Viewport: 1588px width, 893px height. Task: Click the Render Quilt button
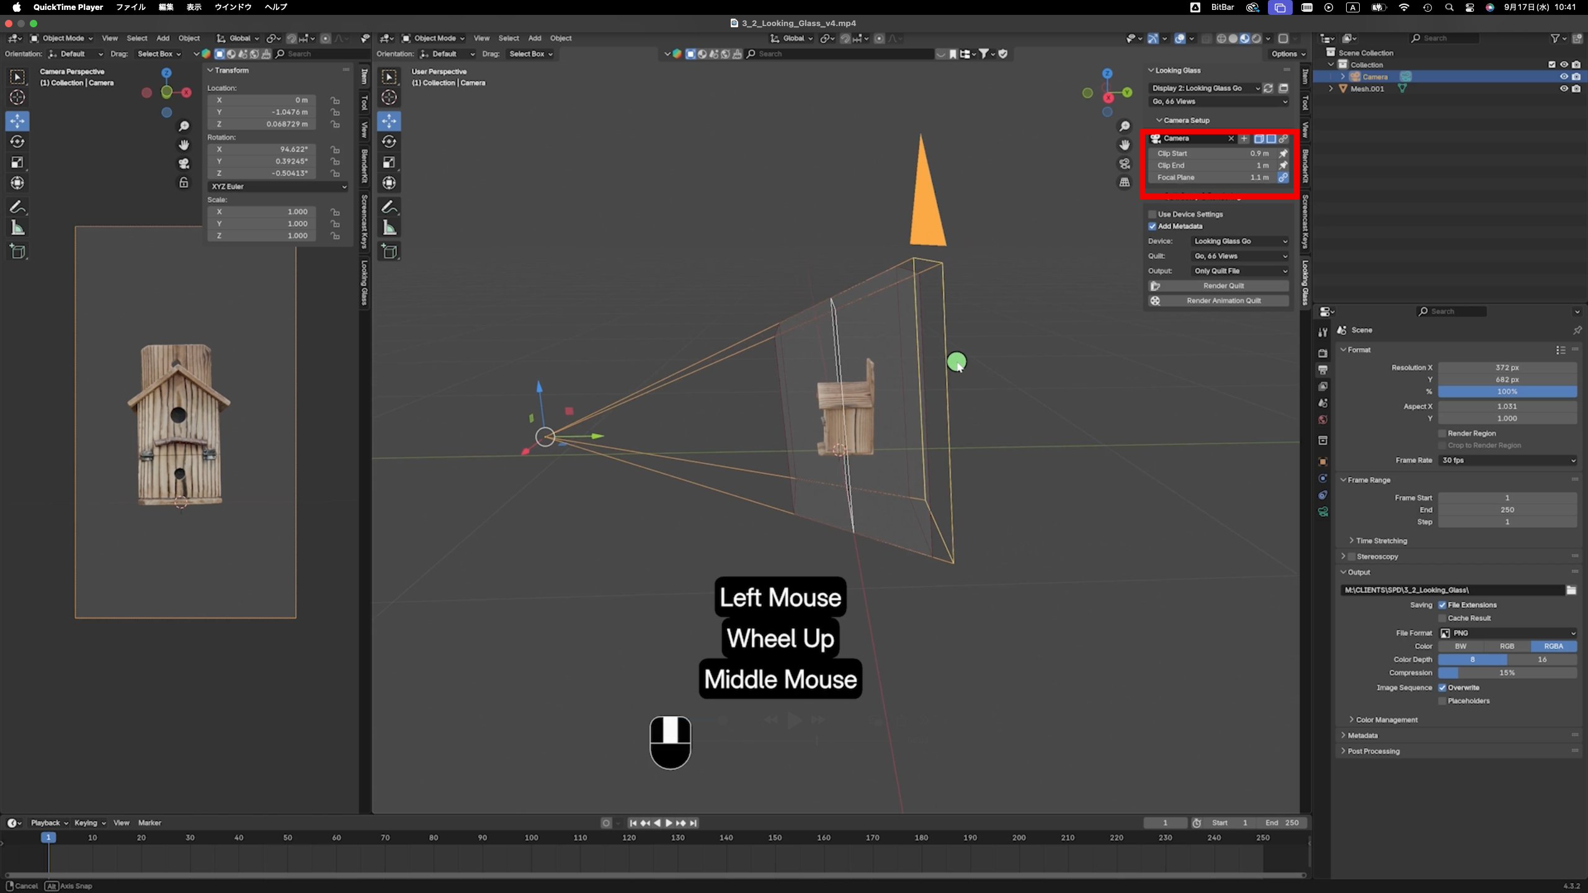coord(1222,285)
